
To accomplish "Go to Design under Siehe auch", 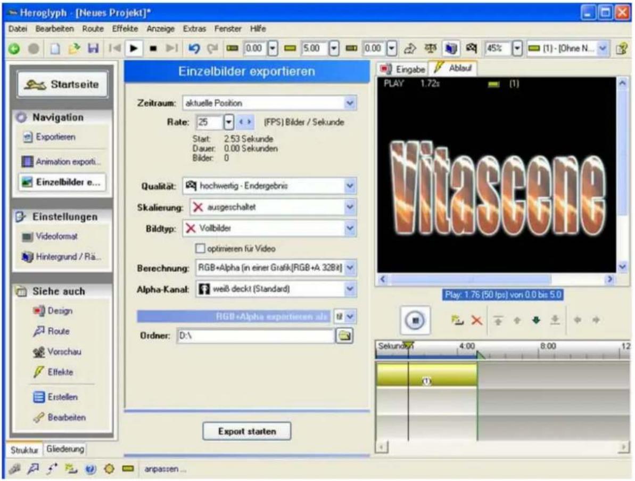I will tap(53, 311).
